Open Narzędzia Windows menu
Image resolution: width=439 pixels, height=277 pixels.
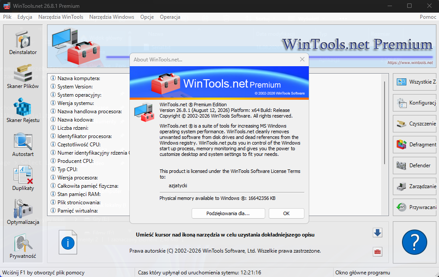point(111,17)
